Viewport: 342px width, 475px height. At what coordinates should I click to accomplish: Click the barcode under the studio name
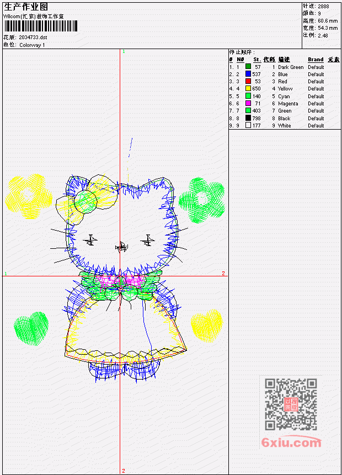pyautogui.click(x=41, y=26)
